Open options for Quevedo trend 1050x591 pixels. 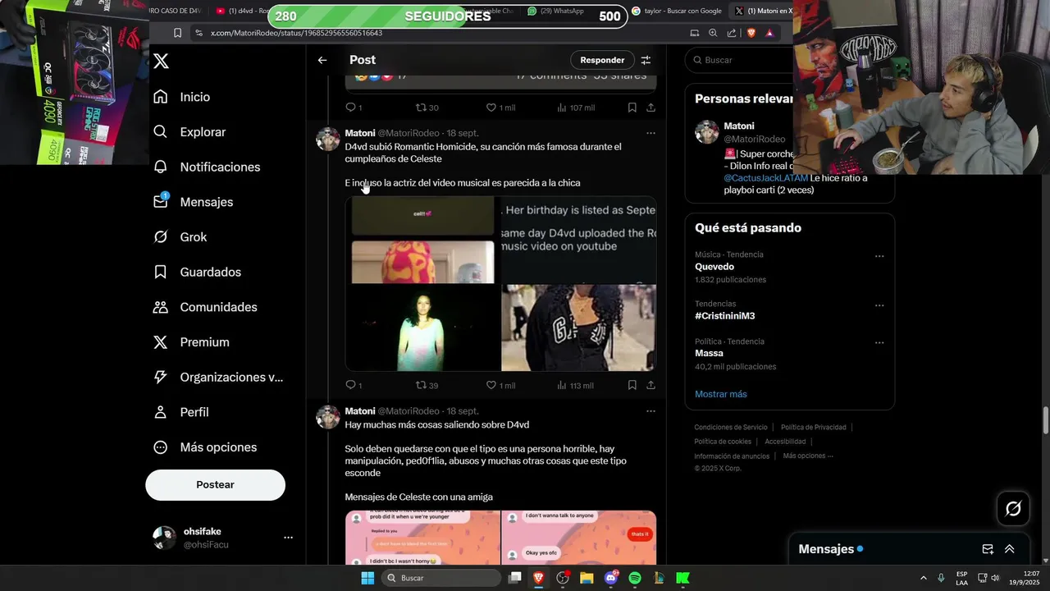[879, 256]
